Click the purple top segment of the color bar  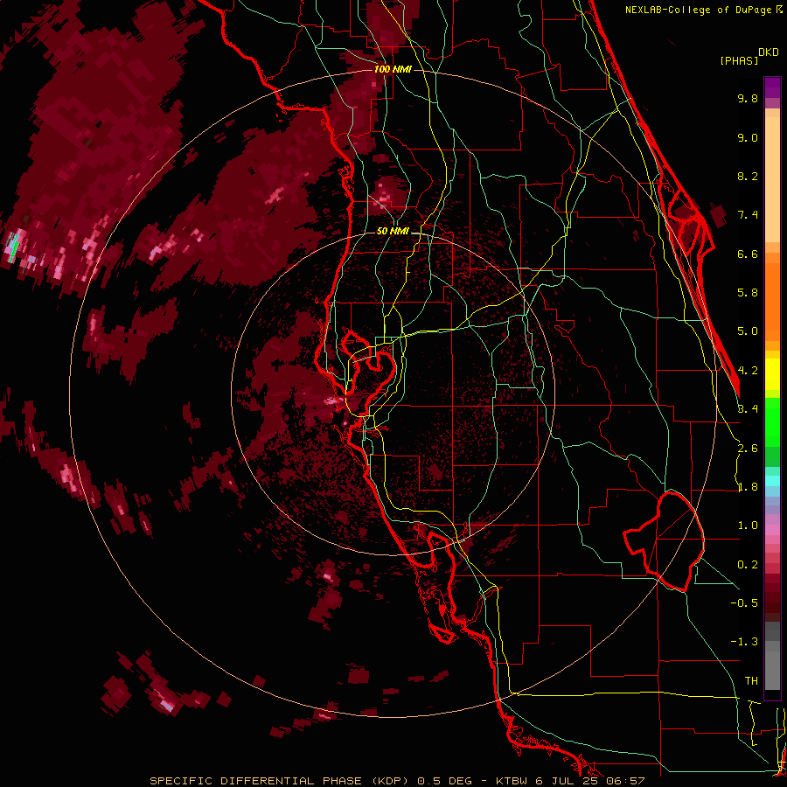772,87
